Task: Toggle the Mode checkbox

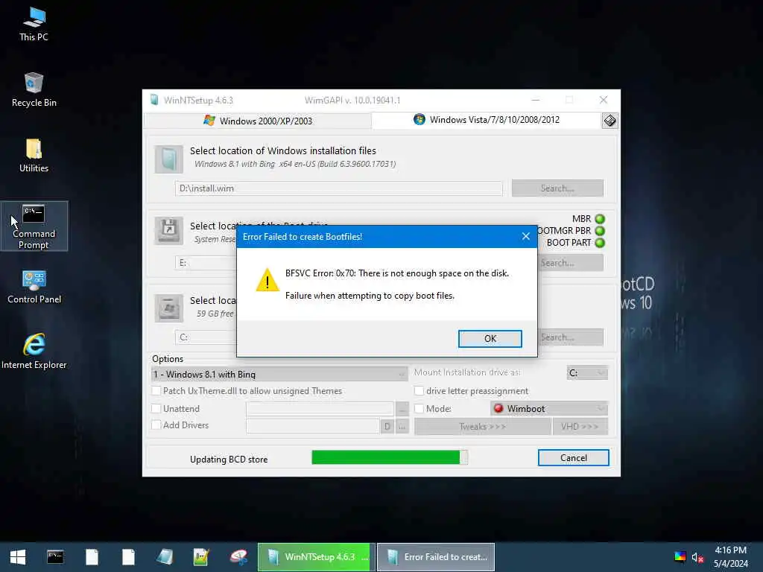Action: point(419,409)
